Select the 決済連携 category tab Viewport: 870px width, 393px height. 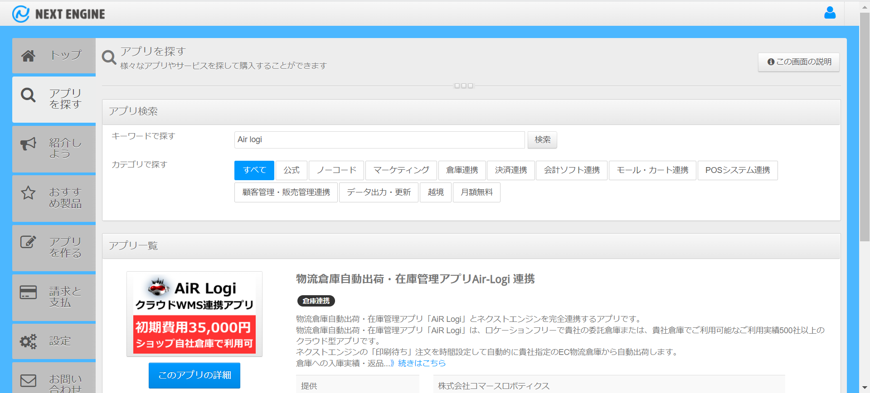coord(510,170)
